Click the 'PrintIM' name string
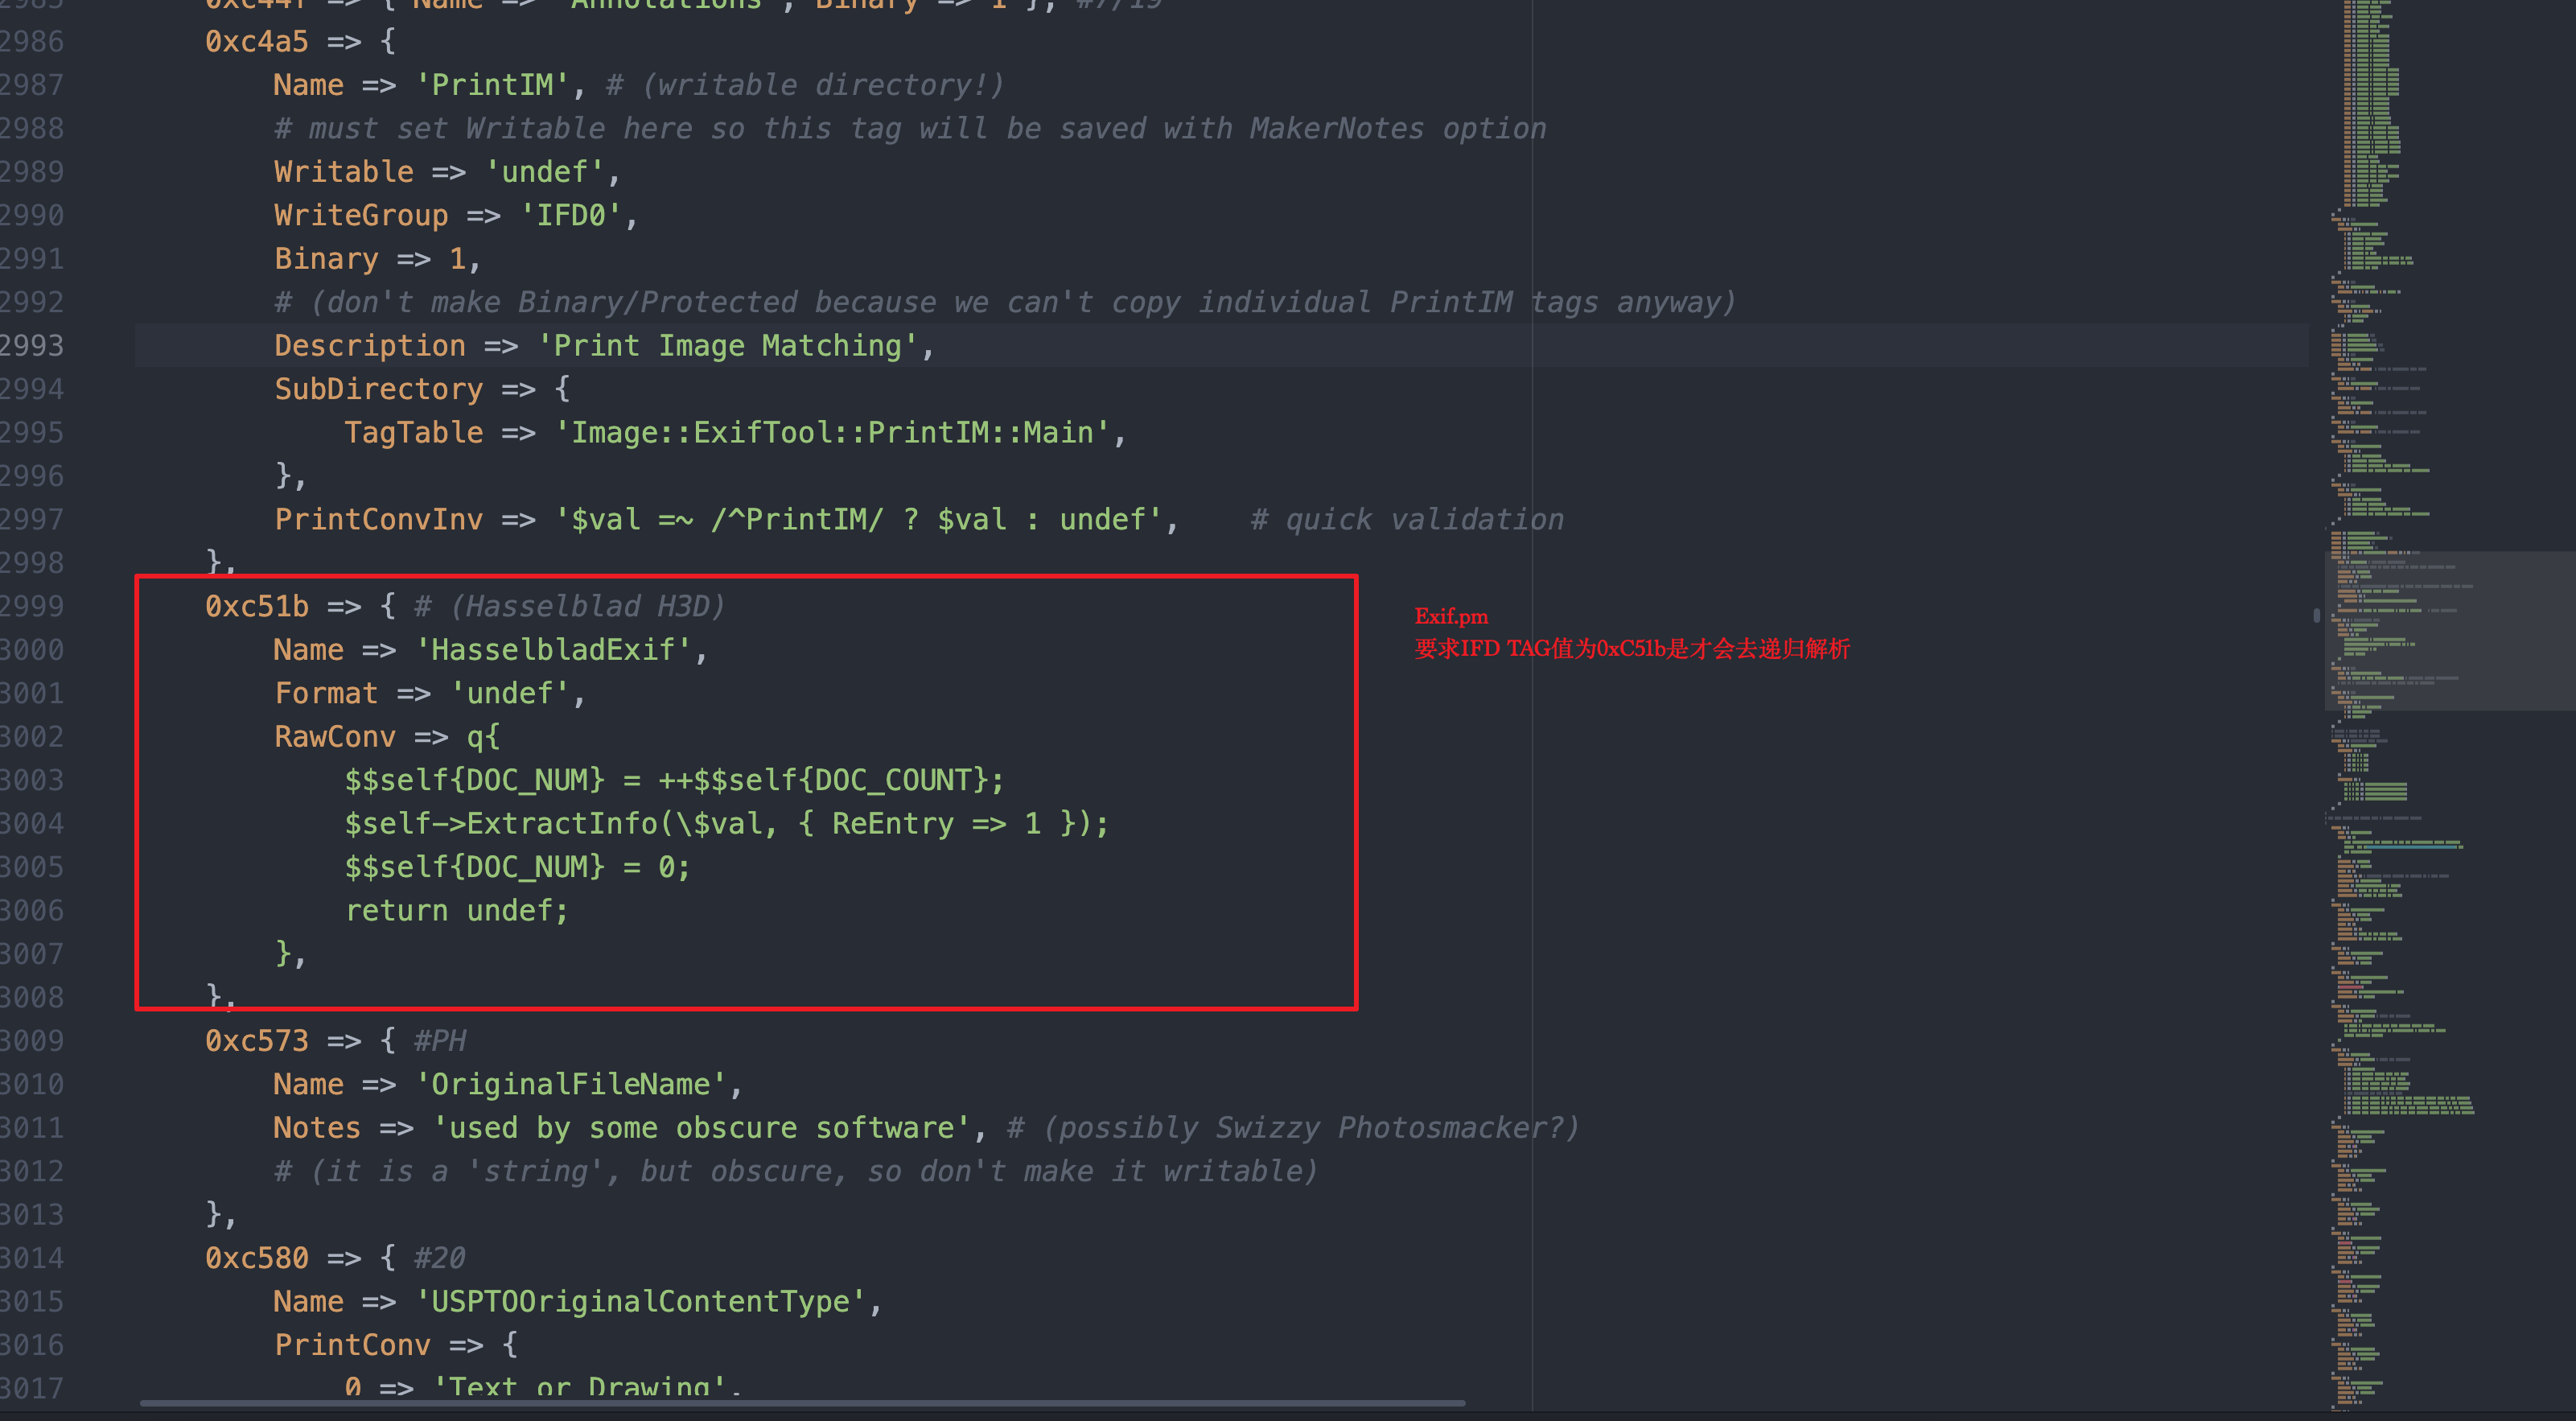The height and width of the screenshot is (1421, 2576). pyautogui.click(x=493, y=85)
